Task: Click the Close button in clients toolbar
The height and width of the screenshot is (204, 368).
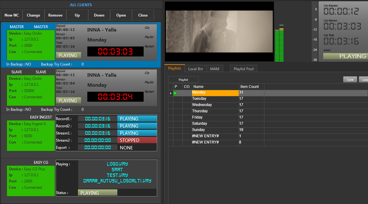Action: [x=143, y=15]
